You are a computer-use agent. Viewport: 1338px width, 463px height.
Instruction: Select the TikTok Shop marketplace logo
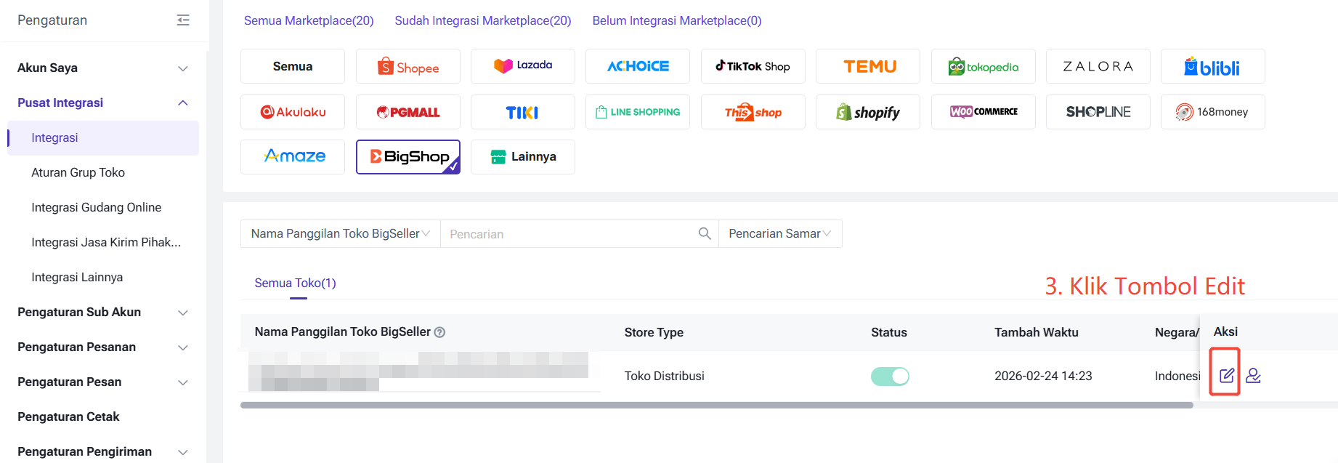[x=753, y=67]
